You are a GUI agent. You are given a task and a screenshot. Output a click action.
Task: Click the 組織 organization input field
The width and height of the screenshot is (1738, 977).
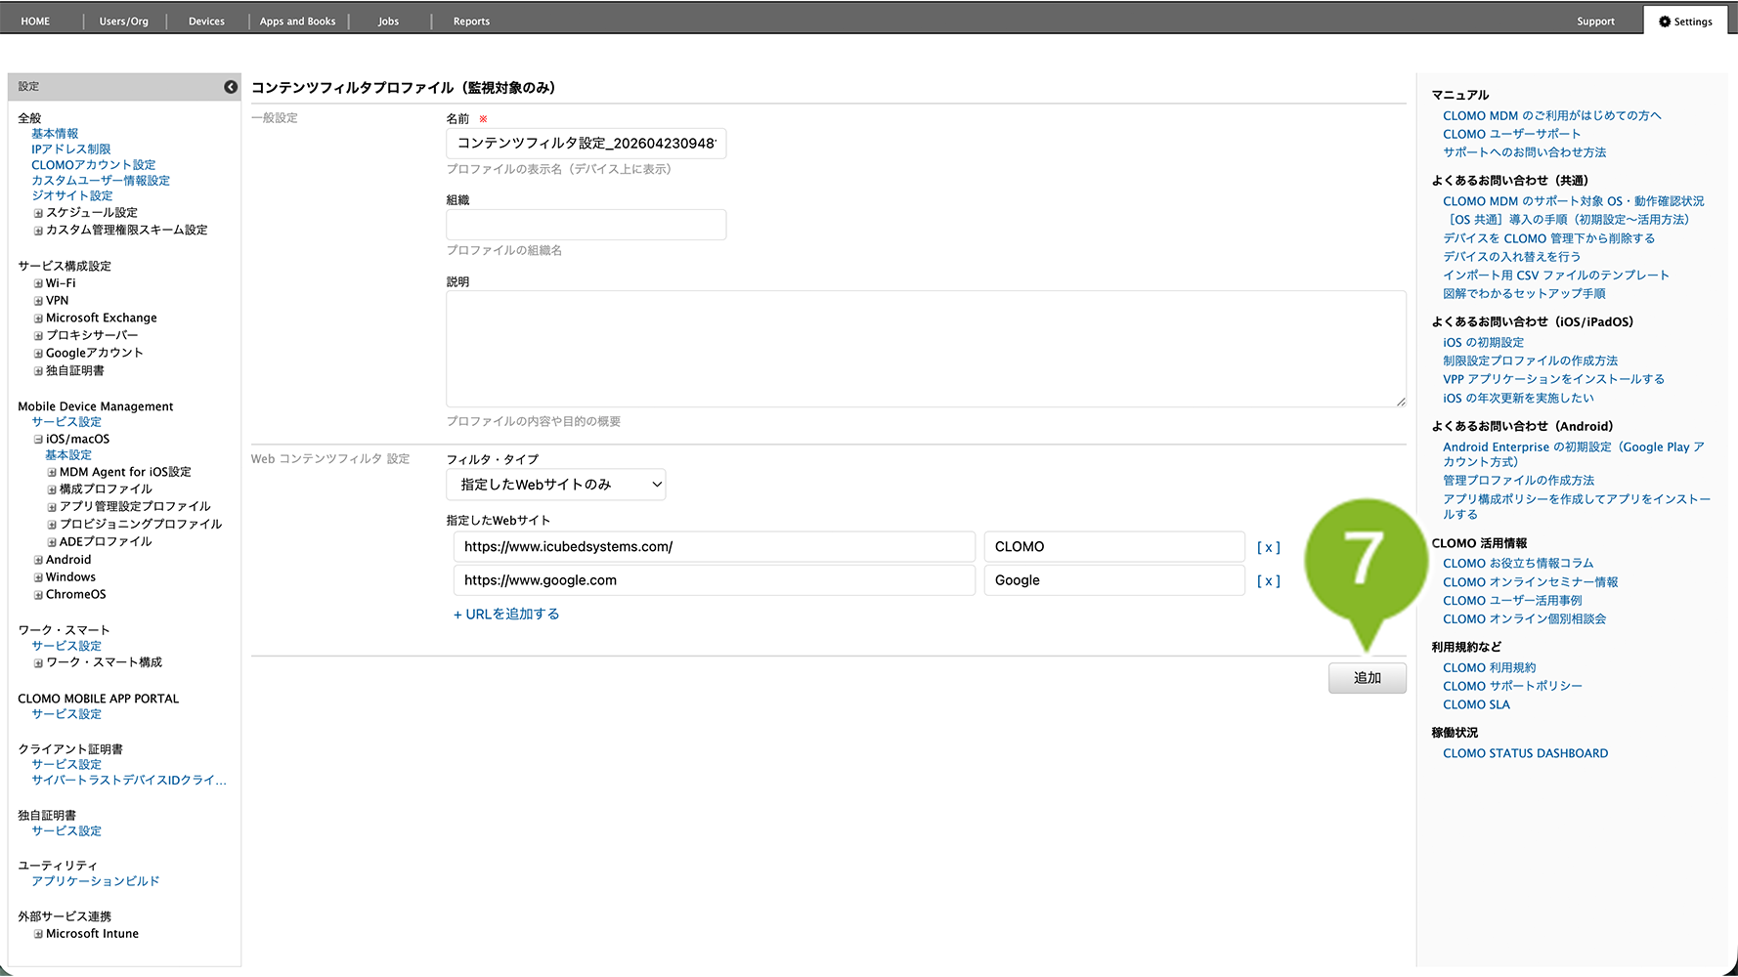click(586, 225)
